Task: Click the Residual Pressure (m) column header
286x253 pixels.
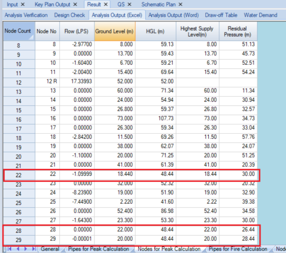Action: pyautogui.click(x=238, y=31)
